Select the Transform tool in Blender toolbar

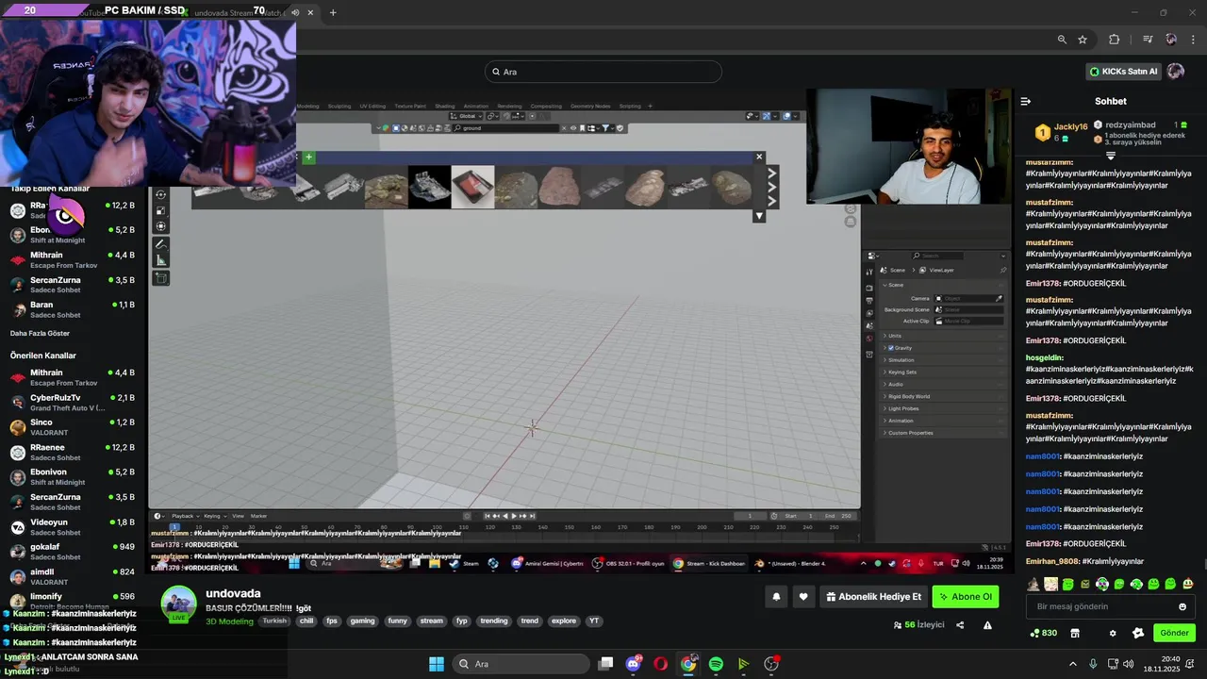click(160, 225)
